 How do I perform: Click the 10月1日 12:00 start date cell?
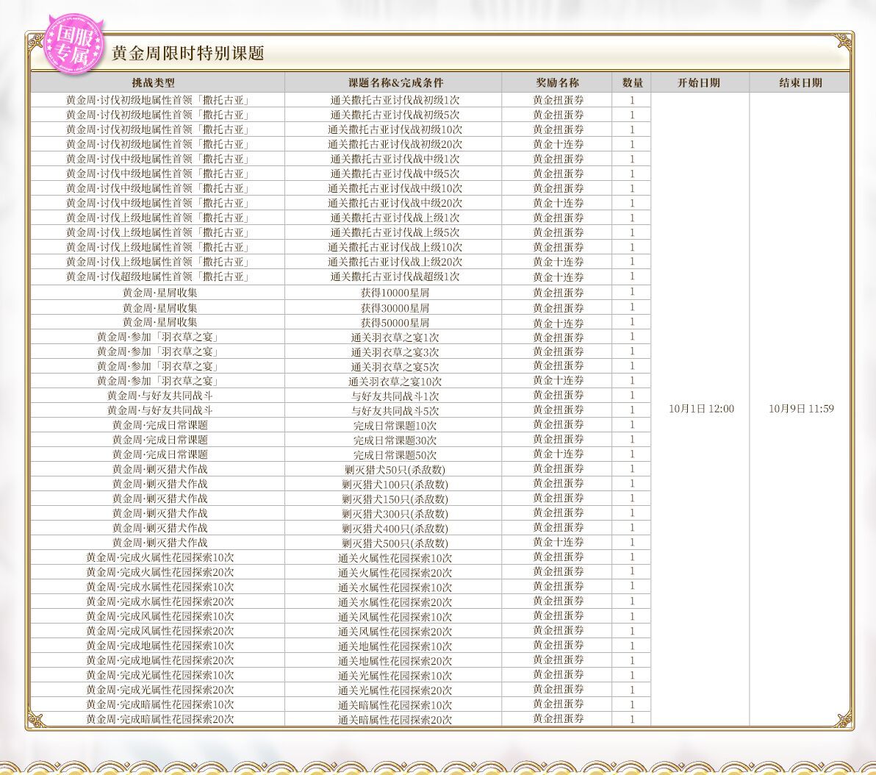(701, 409)
